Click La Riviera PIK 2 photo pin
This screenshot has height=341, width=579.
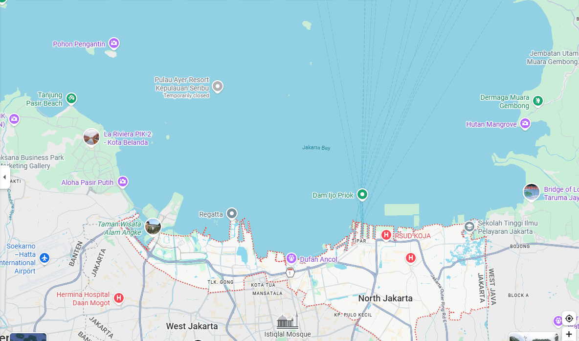pos(91,138)
